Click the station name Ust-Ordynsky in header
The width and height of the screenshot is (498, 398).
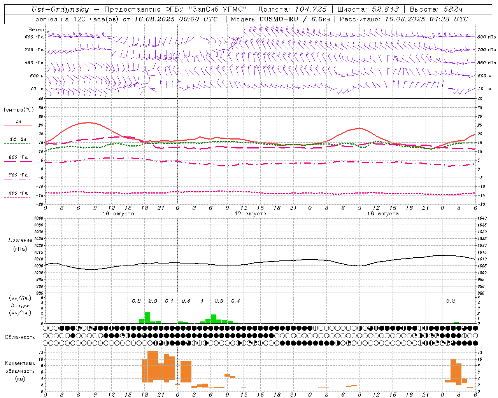60,9
